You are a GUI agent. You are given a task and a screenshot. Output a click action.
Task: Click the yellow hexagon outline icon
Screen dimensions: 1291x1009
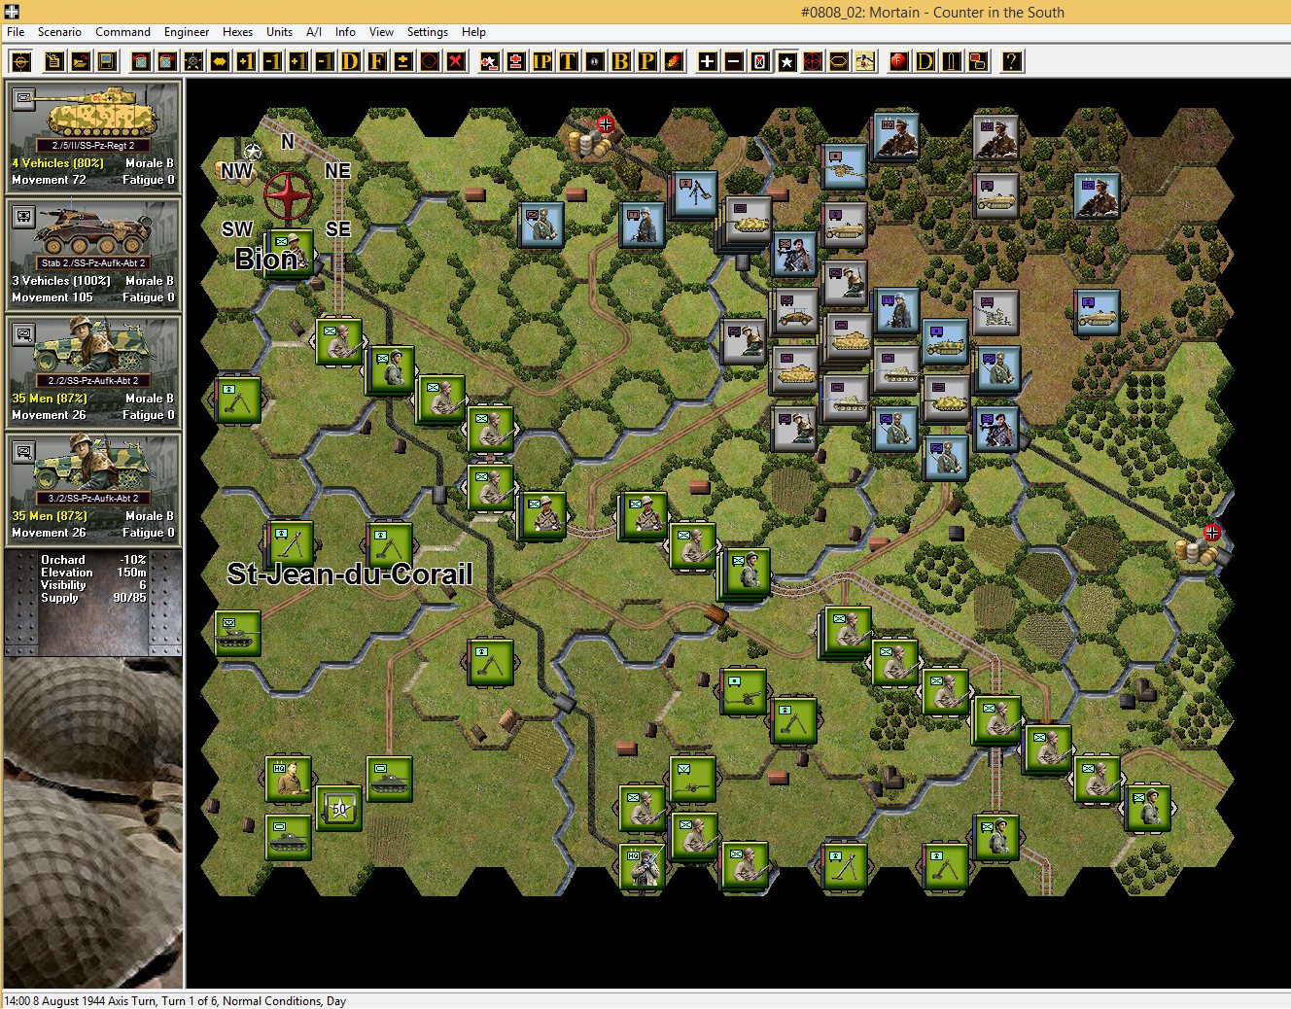[839, 62]
